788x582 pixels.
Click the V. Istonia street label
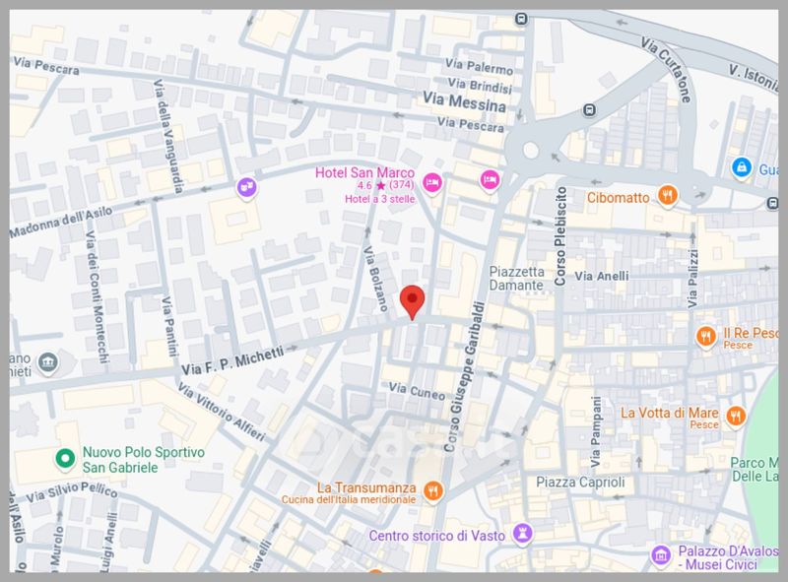[x=753, y=78]
